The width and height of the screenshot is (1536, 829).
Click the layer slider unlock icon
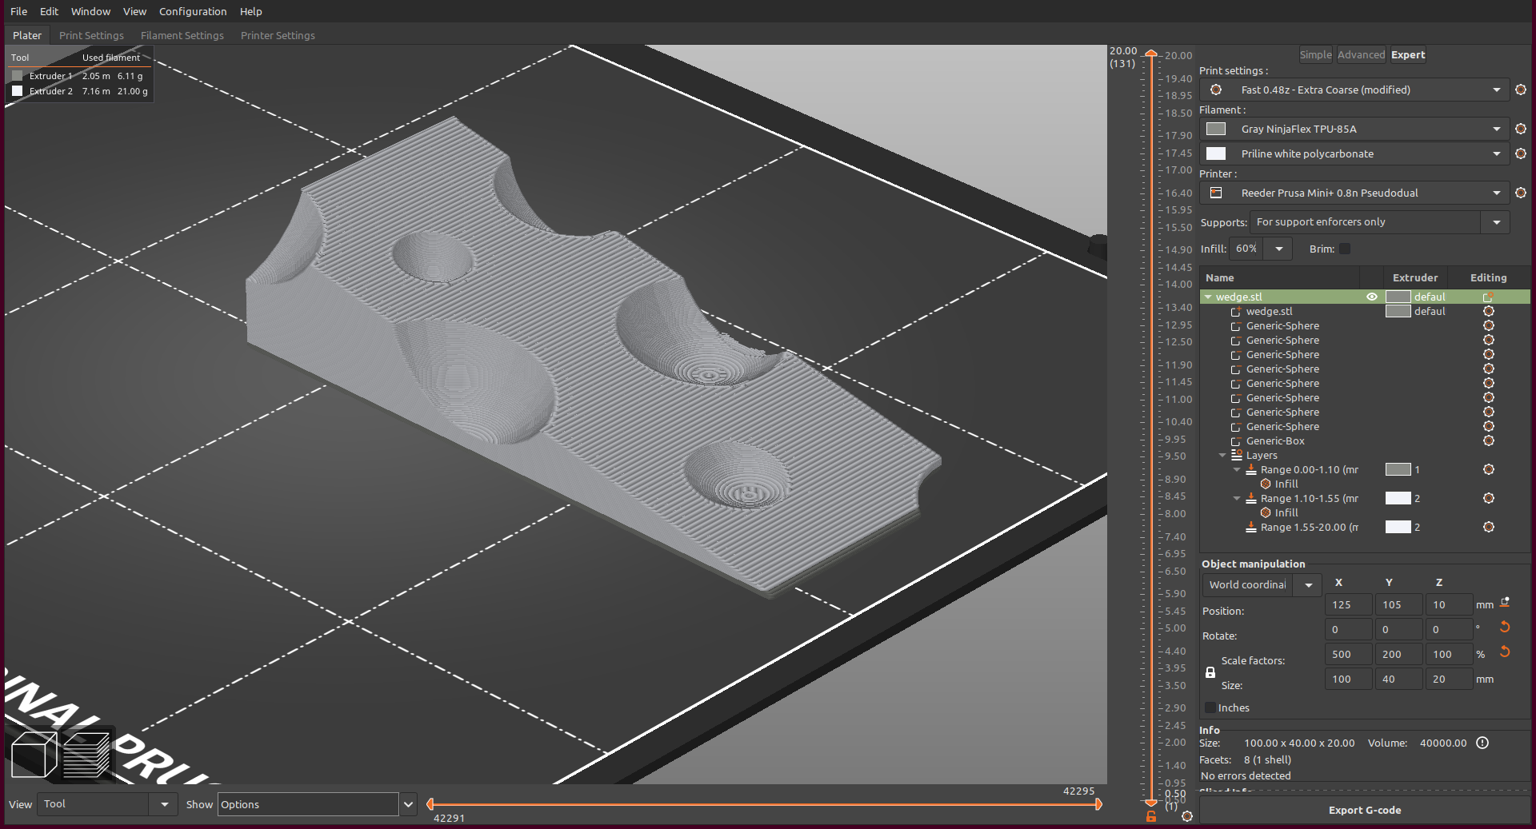(1150, 816)
